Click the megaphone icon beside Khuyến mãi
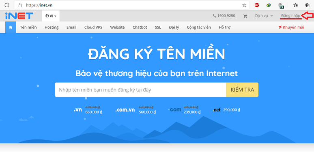314x152 pixels. (280, 28)
